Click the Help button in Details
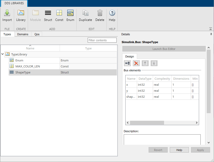 [x=179, y=150]
